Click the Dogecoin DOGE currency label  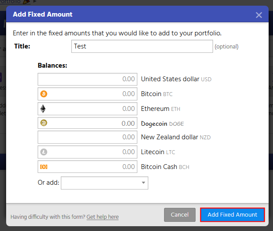click(x=162, y=124)
